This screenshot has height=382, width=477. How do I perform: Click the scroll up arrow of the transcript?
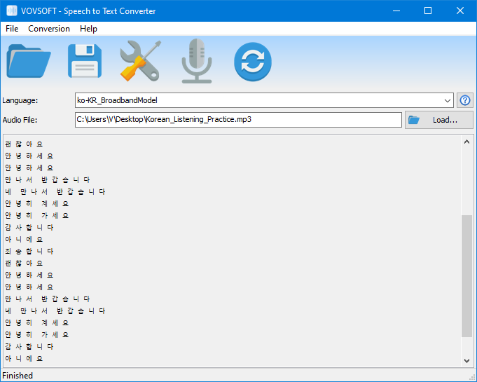(466, 142)
